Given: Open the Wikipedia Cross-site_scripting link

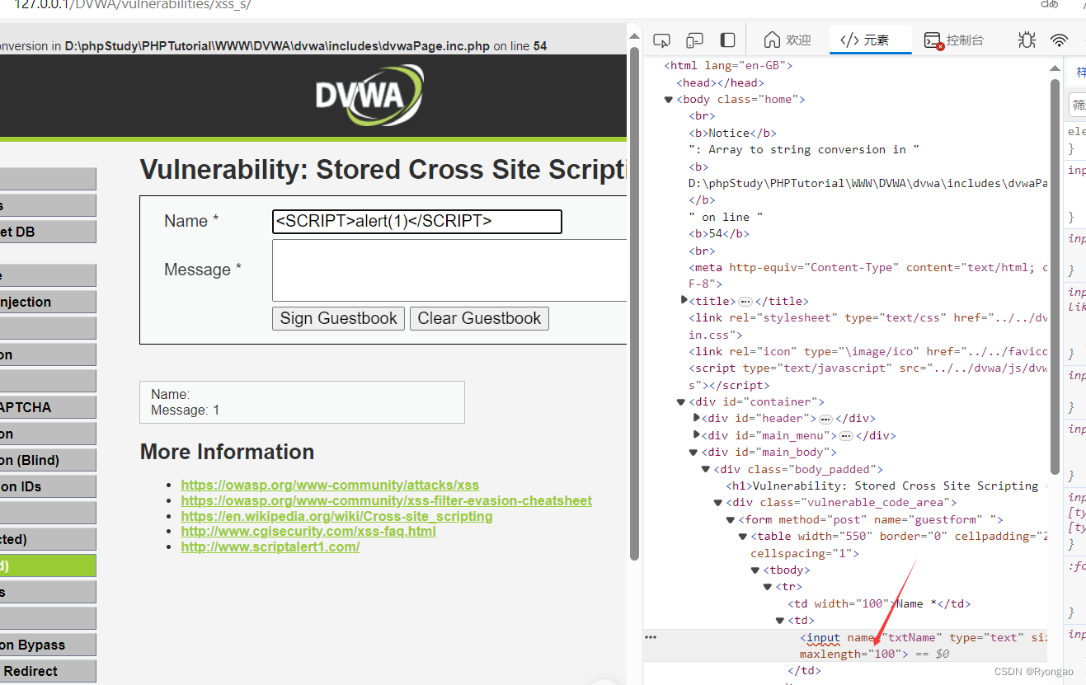Looking at the screenshot, I should pyautogui.click(x=336, y=516).
